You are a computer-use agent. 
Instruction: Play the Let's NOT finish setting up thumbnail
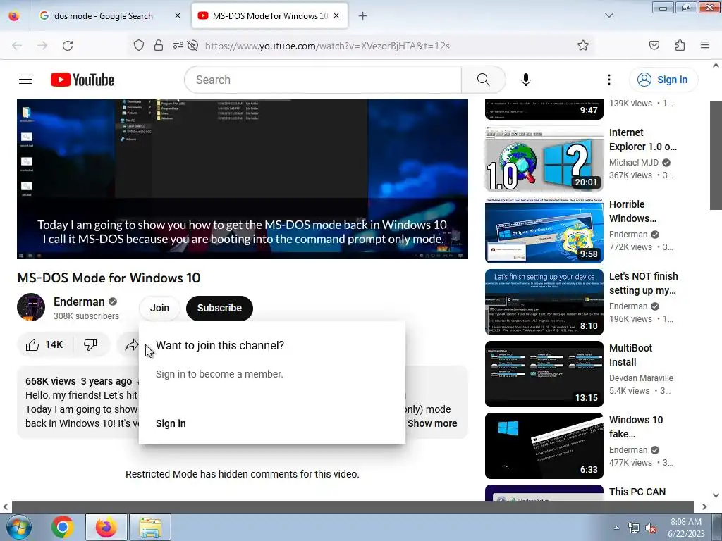[x=544, y=301]
